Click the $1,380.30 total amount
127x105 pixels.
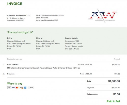pos(114,81)
